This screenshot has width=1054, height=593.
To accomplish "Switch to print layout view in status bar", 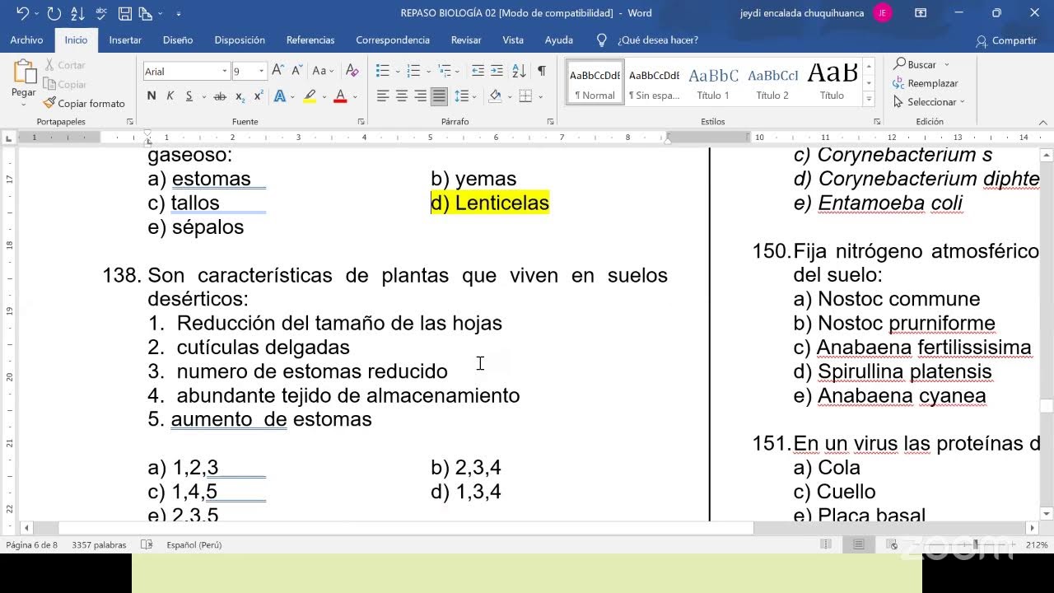I will click(858, 544).
